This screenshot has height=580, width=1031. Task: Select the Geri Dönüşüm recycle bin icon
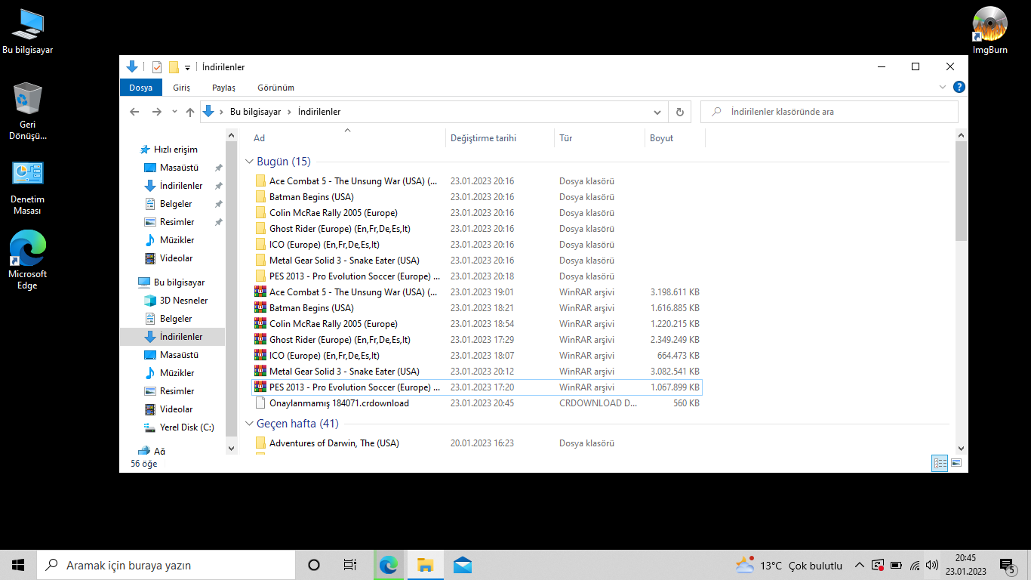28,112
